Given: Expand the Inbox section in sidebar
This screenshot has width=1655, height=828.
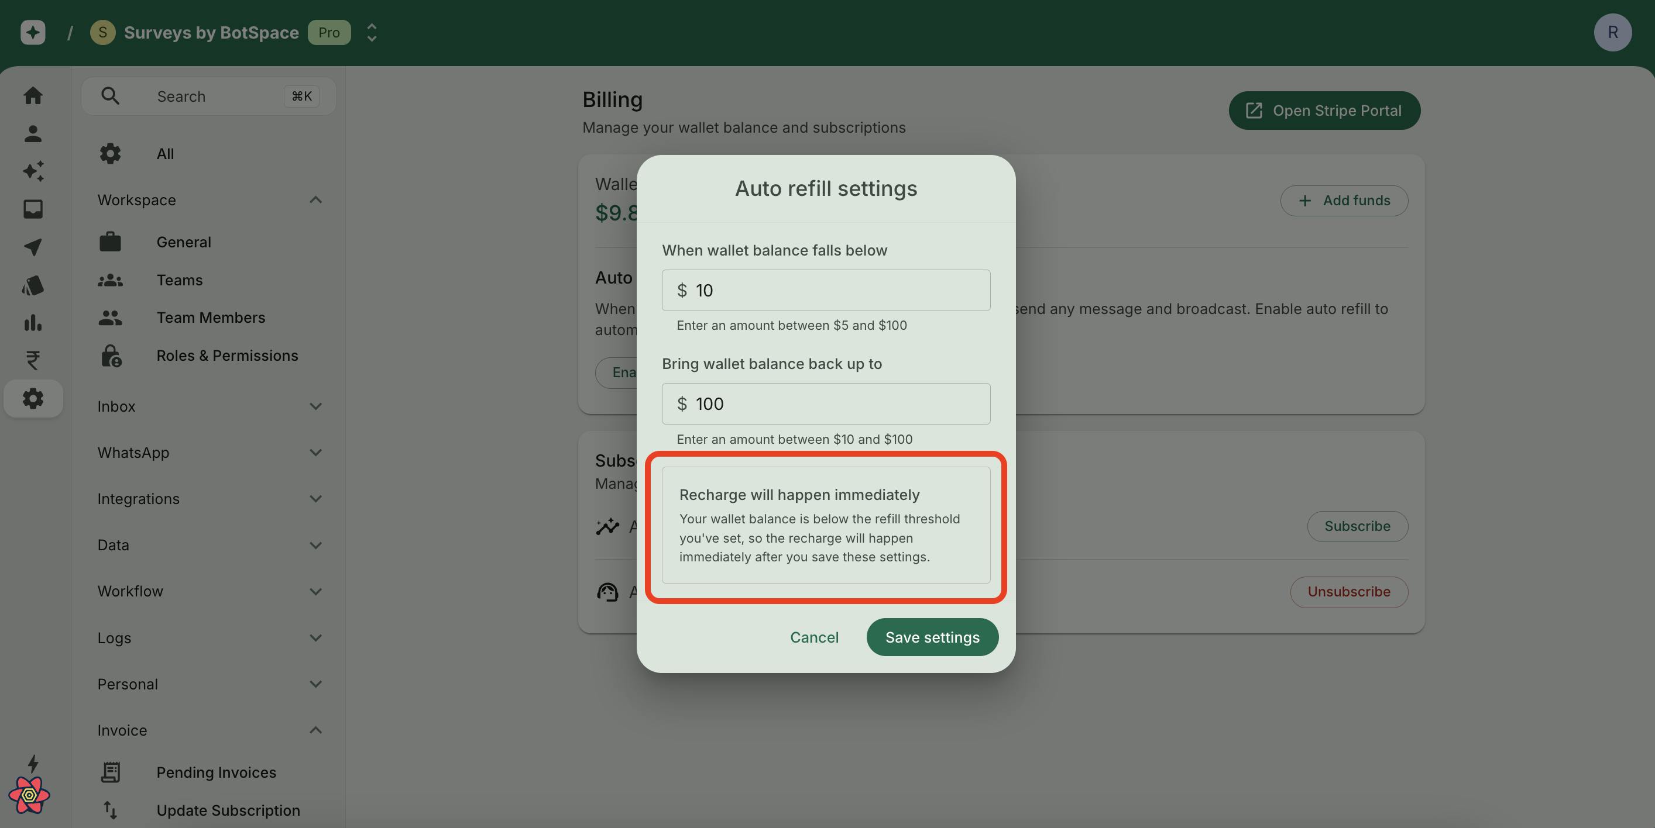Looking at the screenshot, I should click(210, 406).
